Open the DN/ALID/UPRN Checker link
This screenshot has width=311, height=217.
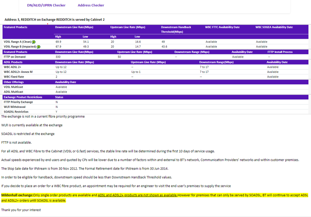coord(46,5)
